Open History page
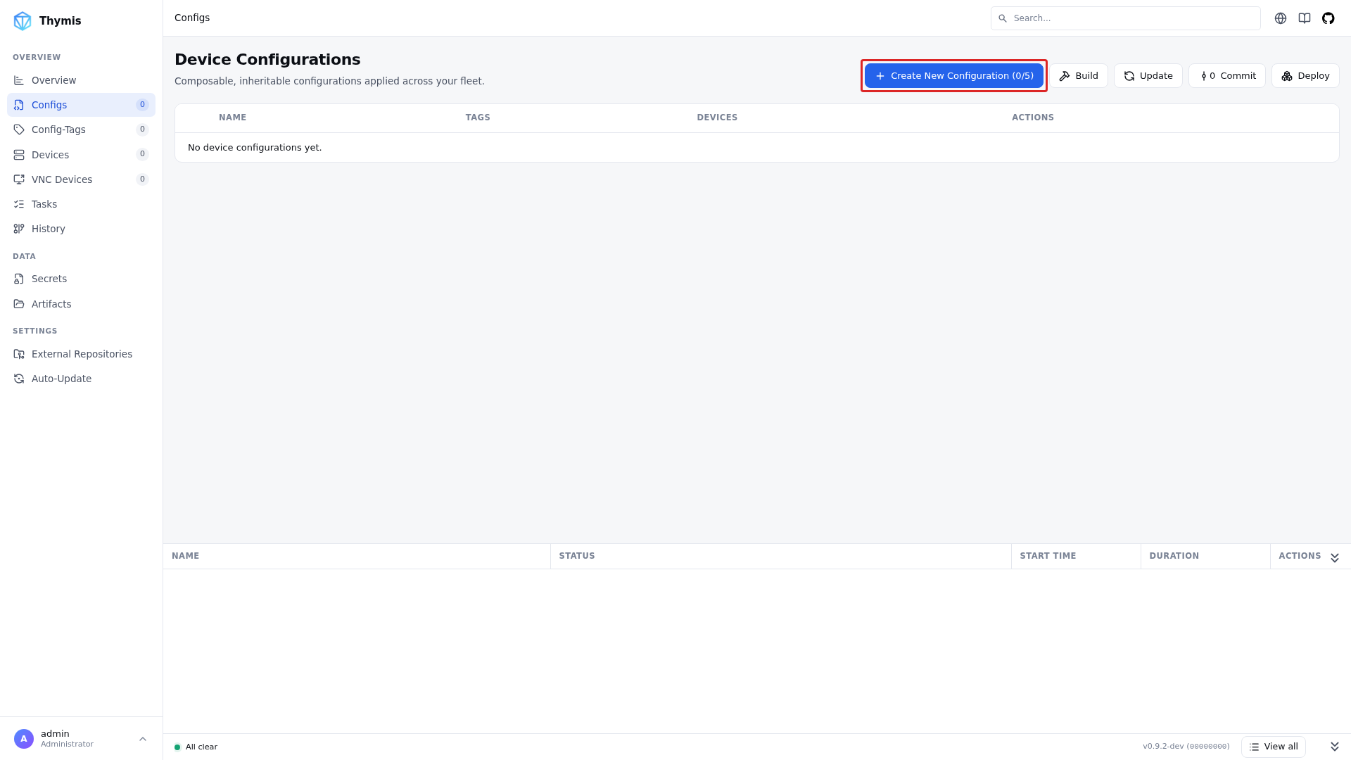Image resolution: width=1351 pixels, height=760 pixels. (81, 229)
